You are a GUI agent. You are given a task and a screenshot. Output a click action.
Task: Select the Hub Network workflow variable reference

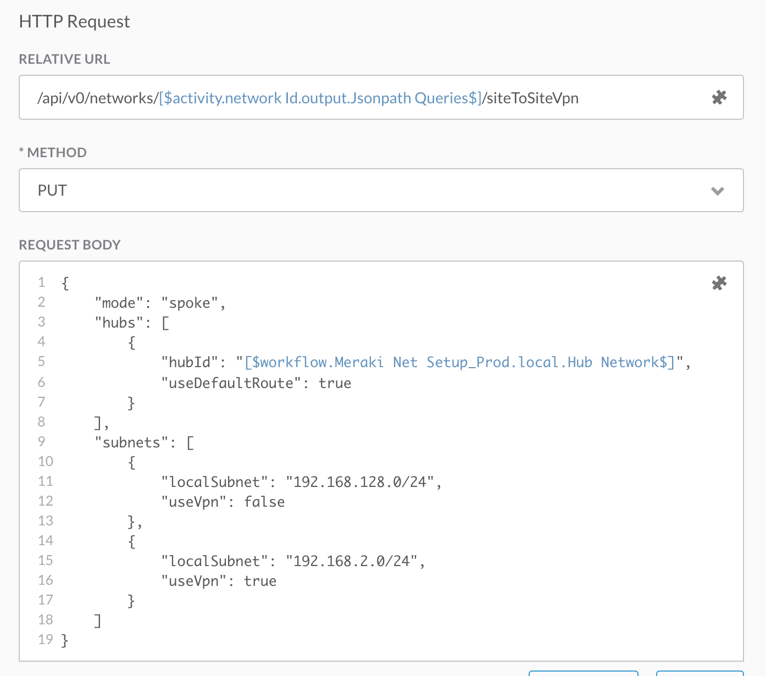pyautogui.click(x=459, y=363)
